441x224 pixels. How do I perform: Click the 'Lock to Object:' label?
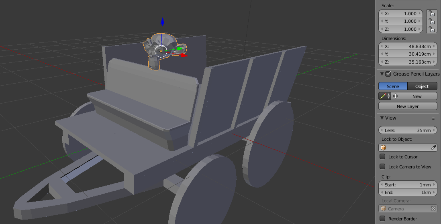pos(397,139)
